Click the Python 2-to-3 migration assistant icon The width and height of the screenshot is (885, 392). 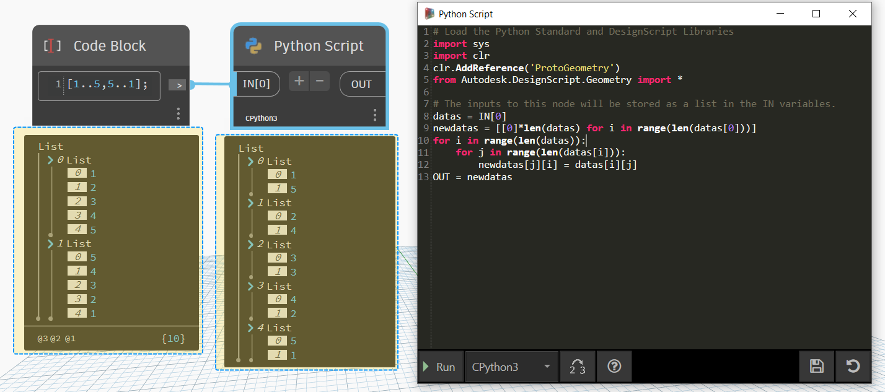577,367
